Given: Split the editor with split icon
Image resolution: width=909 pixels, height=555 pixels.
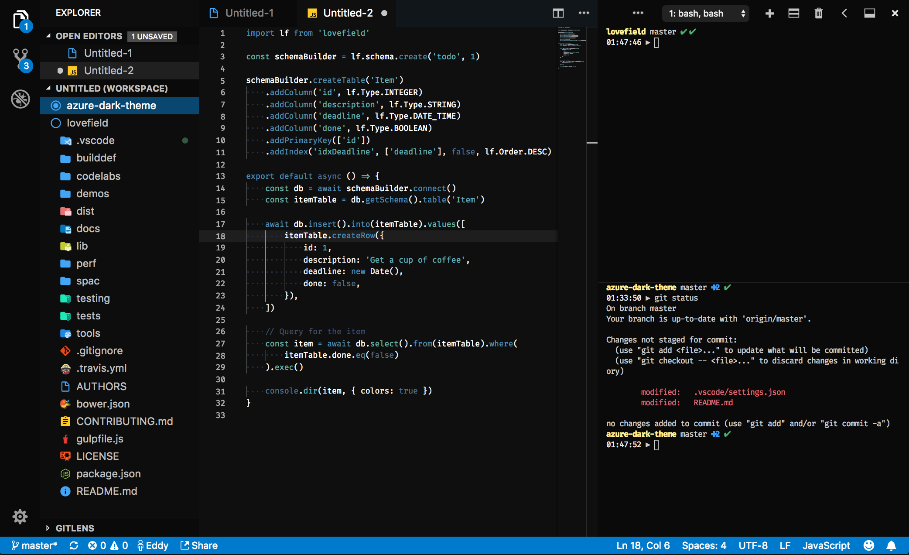Looking at the screenshot, I should pos(558,13).
